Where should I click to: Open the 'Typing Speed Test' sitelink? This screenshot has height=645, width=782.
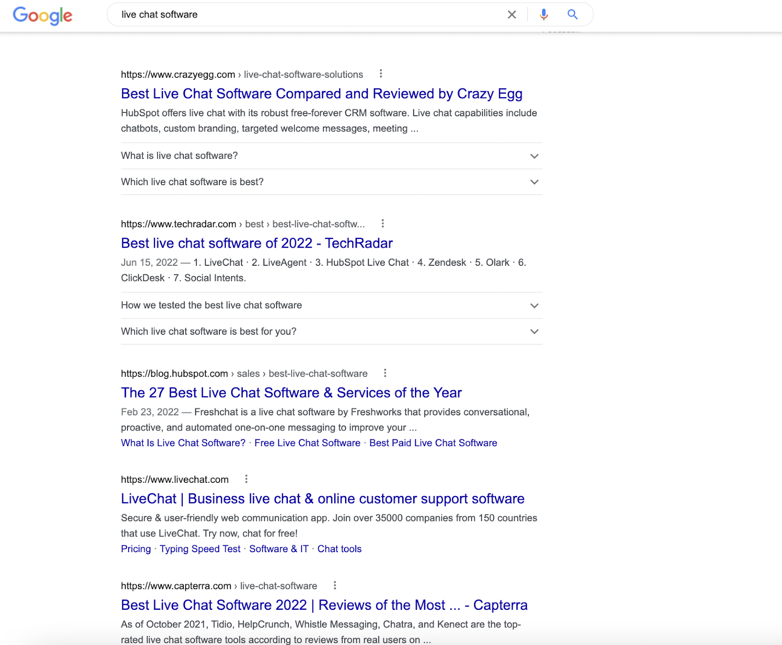coord(200,549)
